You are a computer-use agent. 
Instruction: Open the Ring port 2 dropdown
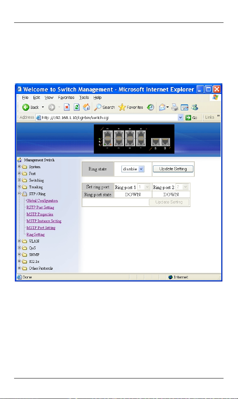[182, 187]
